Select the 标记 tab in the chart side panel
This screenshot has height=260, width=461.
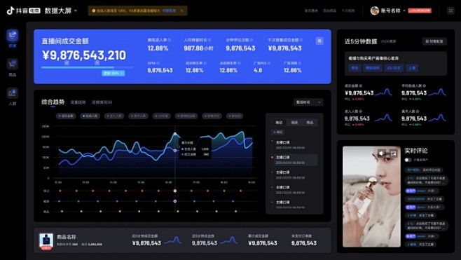[279, 123]
